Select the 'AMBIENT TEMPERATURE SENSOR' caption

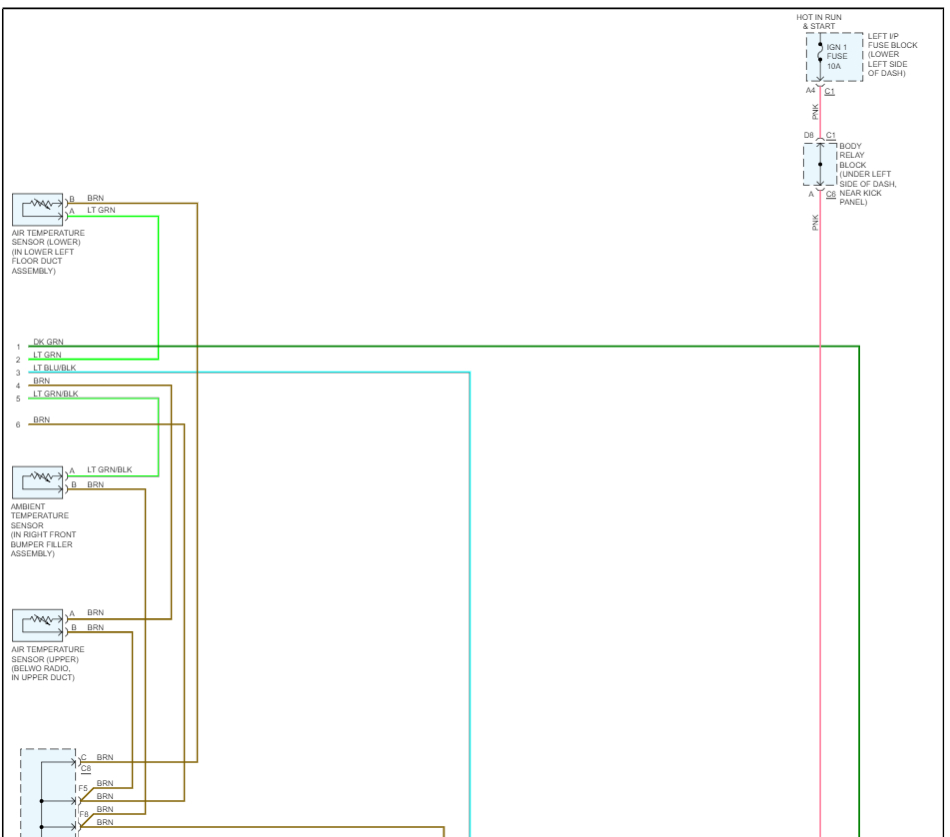coord(43,530)
